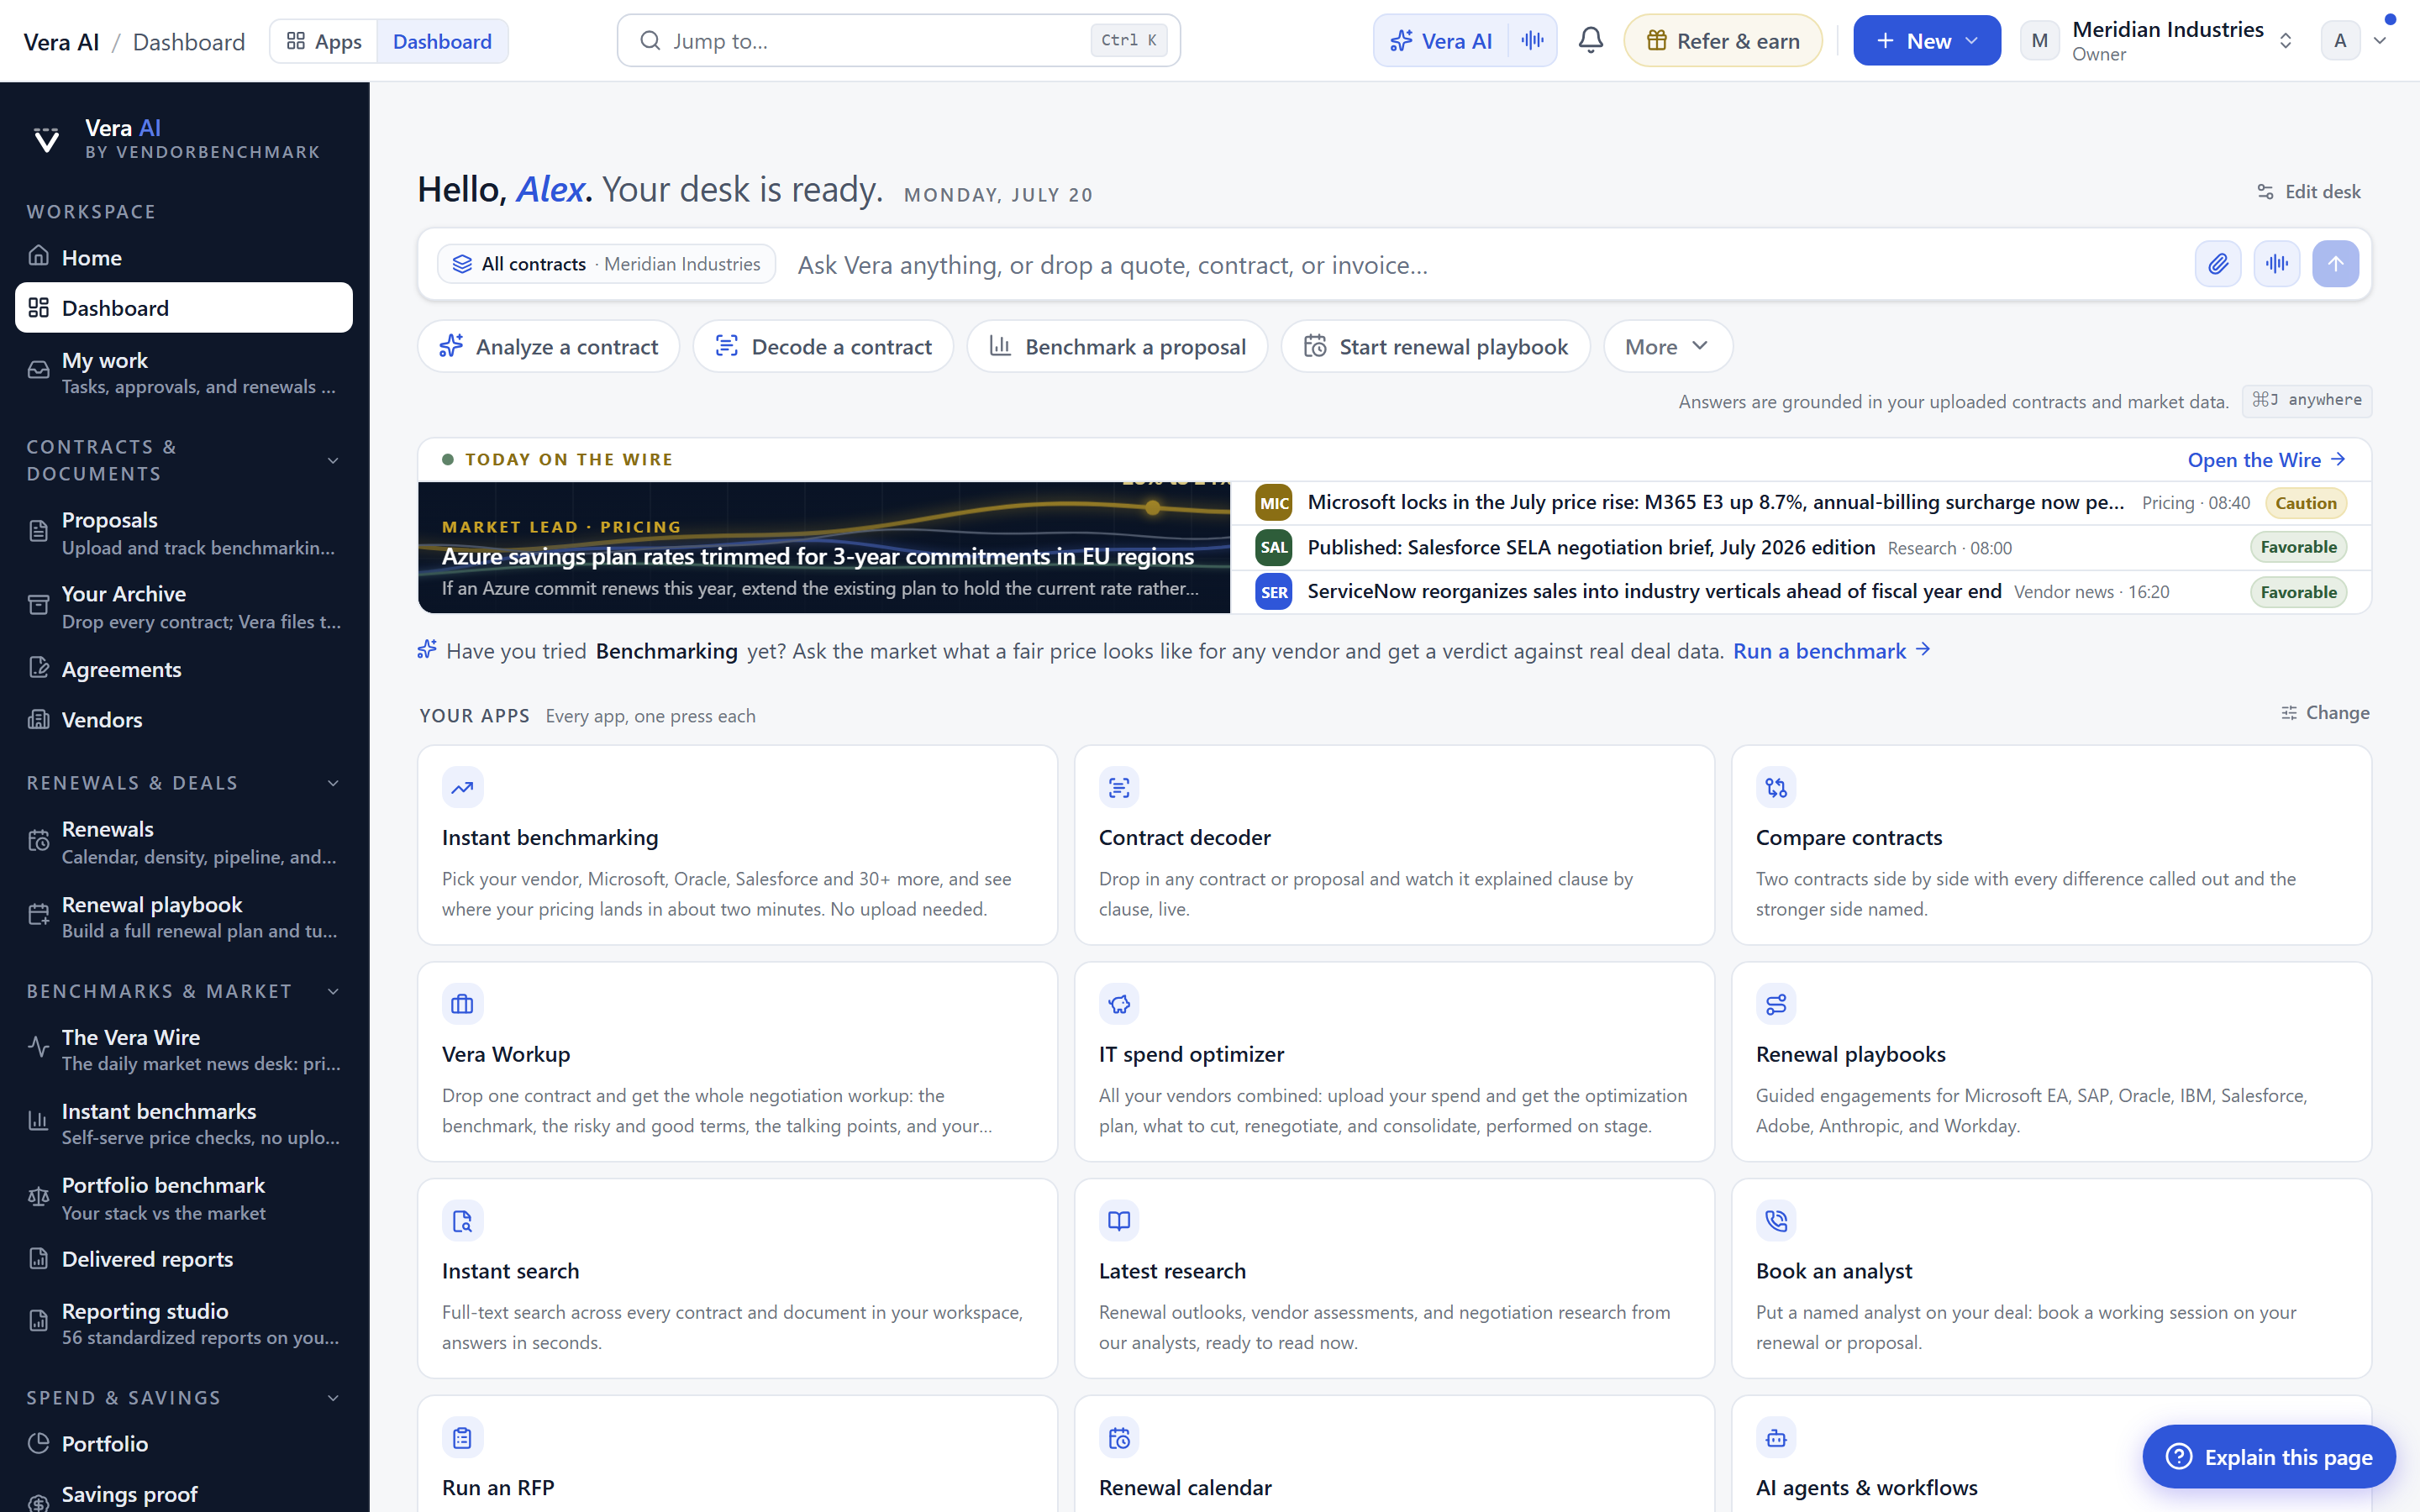Go to Home in the sidebar
The image size is (2420, 1512).
coord(184,257)
